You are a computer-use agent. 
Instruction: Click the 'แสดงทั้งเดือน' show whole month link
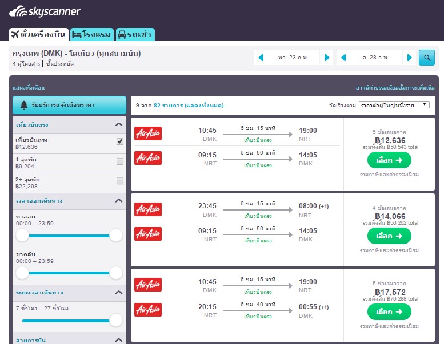pos(29,88)
